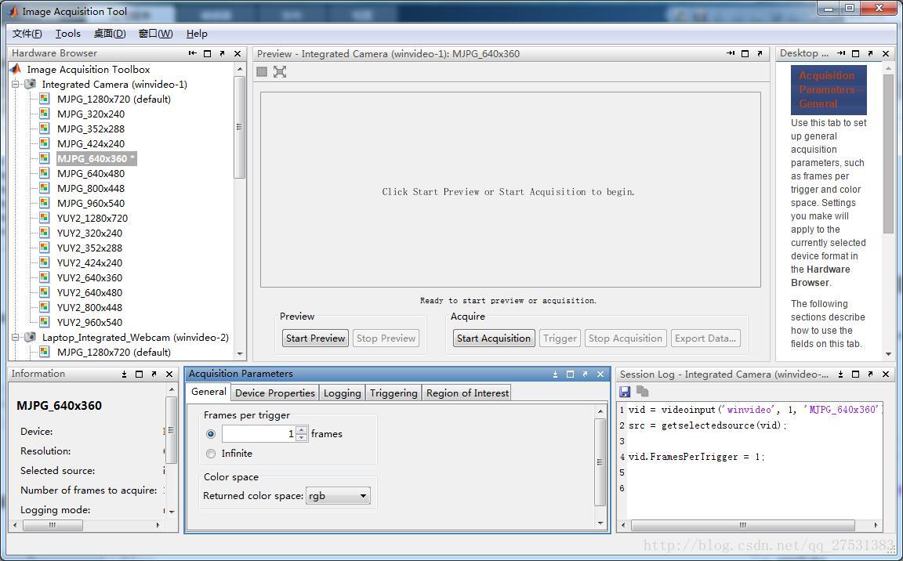
Task: Click the Start Preview button
Action: 316,338
